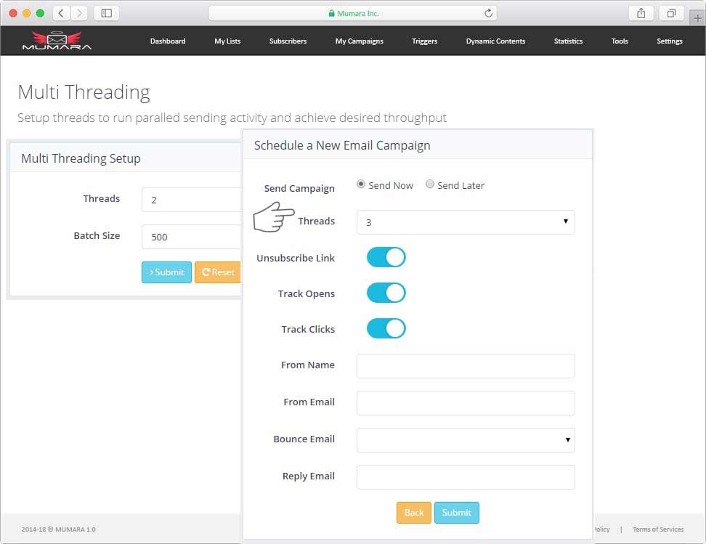The height and width of the screenshot is (544, 706).
Task: Show all tabs overview icon
Action: (671, 13)
